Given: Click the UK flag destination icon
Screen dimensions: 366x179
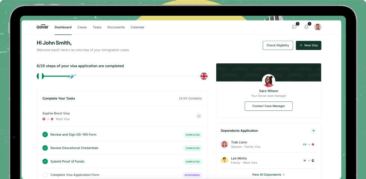Looking at the screenshot, I should tap(204, 76).
